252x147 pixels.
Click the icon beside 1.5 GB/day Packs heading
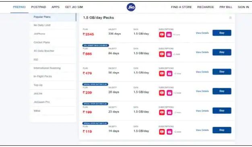click(x=230, y=18)
